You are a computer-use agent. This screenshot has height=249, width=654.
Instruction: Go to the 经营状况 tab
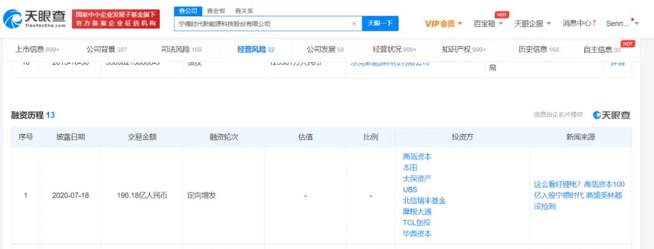point(395,49)
